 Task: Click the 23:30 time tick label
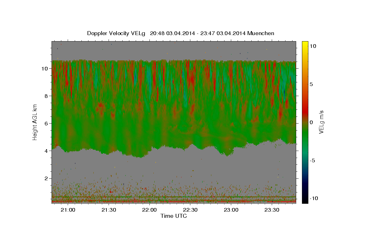point(272,210)
